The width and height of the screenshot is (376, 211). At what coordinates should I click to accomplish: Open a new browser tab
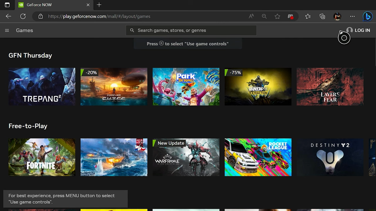[x=99, y=5]
